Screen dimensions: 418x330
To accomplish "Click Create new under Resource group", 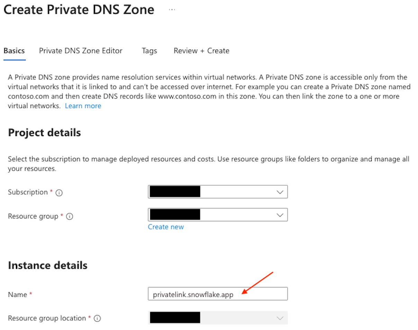I will click(166, 227).
